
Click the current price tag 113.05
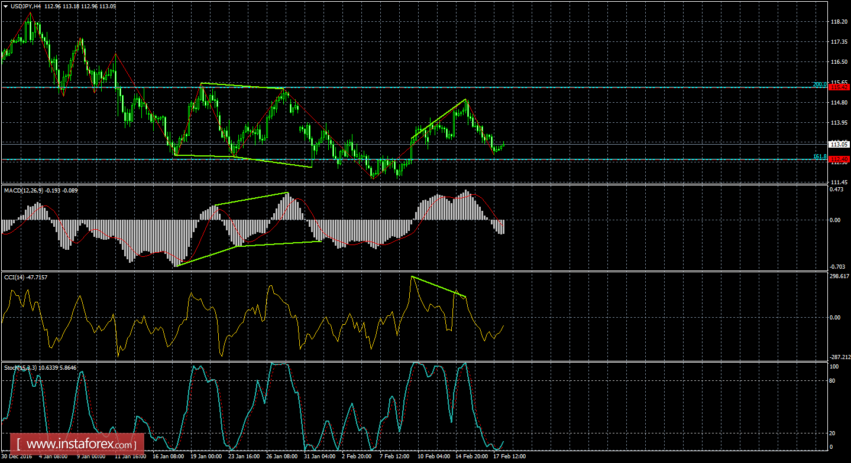[839, 144]
